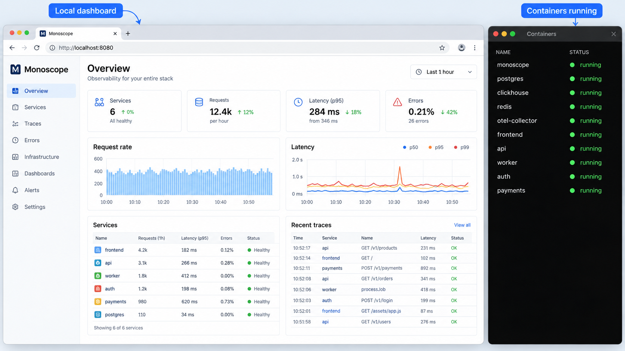625x351 pixels.
Task: Open Traces in the sidebar
Action: click(x=33, y=123)
